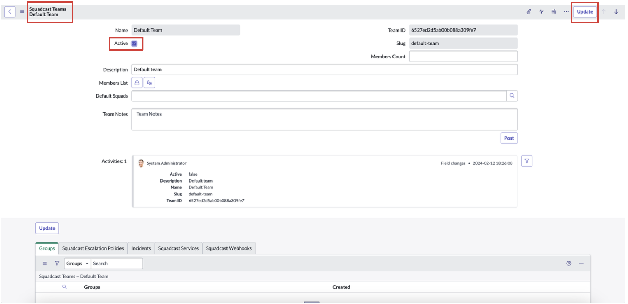This screenshot has height=304, width=628.
Task: Click the attachments paperclip icon
Action: point(529,12)
